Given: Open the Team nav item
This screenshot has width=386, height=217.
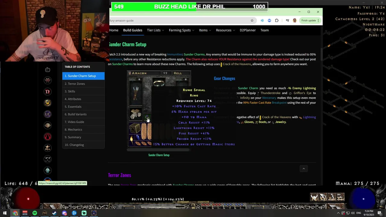Looking at the screenshot, I should pos(264,30).
